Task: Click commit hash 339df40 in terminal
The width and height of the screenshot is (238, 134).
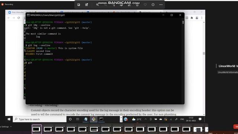Action: 30,48
